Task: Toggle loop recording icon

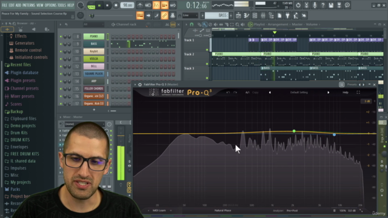Action: point(173,5)
